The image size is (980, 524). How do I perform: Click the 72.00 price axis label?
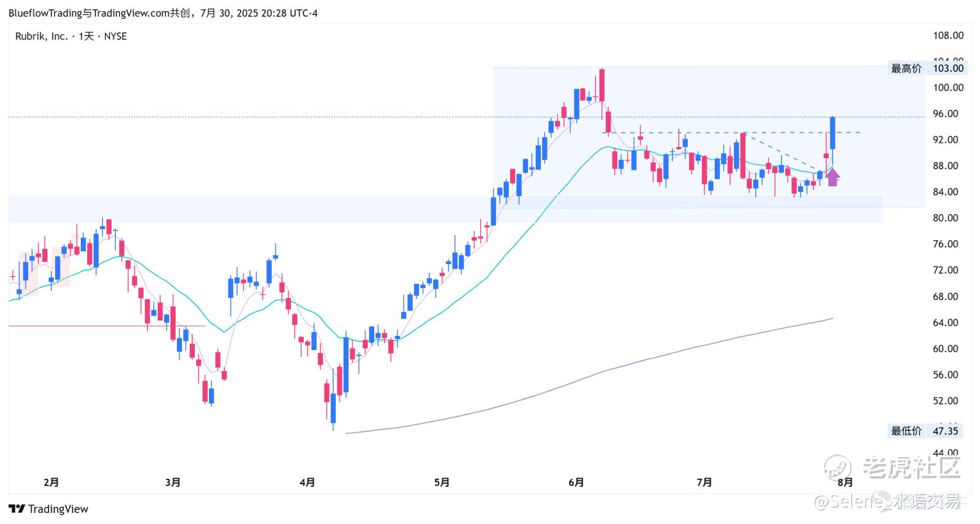pyautogui.click(x=946, y=270)
